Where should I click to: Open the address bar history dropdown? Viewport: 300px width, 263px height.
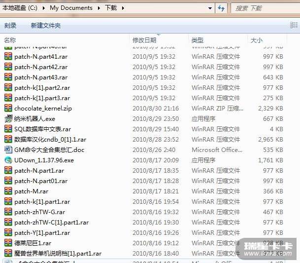[210, 8]
